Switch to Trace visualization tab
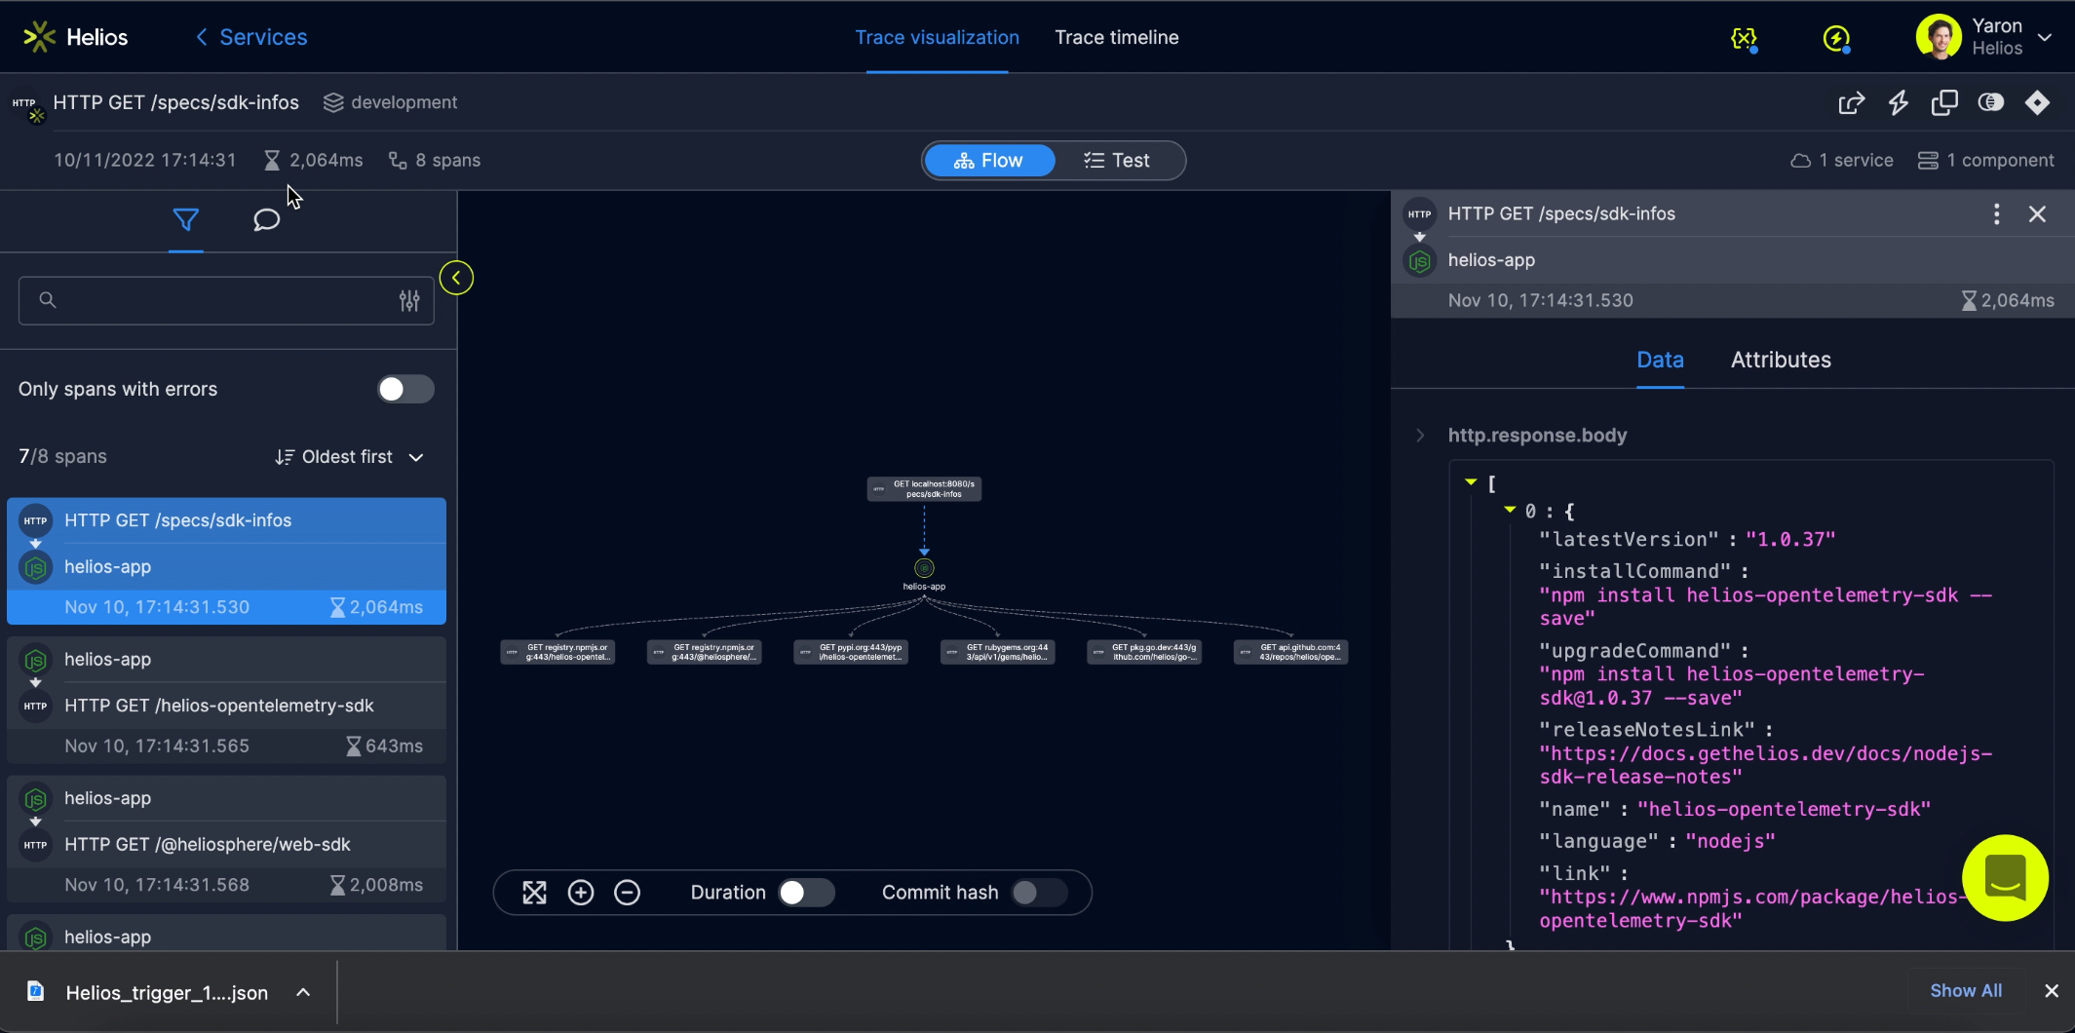The image size is (2075, 1033). point(937,37)
